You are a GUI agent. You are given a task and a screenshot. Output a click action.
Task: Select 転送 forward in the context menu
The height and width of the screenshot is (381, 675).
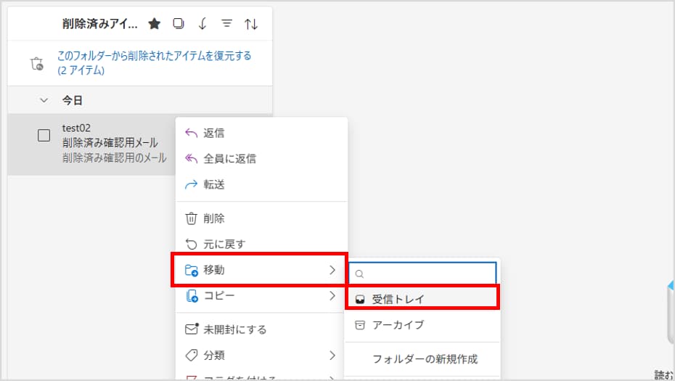[x=213, y=184]
